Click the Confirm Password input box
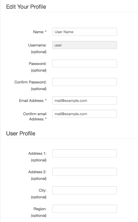138x222 pixels. 85,82
